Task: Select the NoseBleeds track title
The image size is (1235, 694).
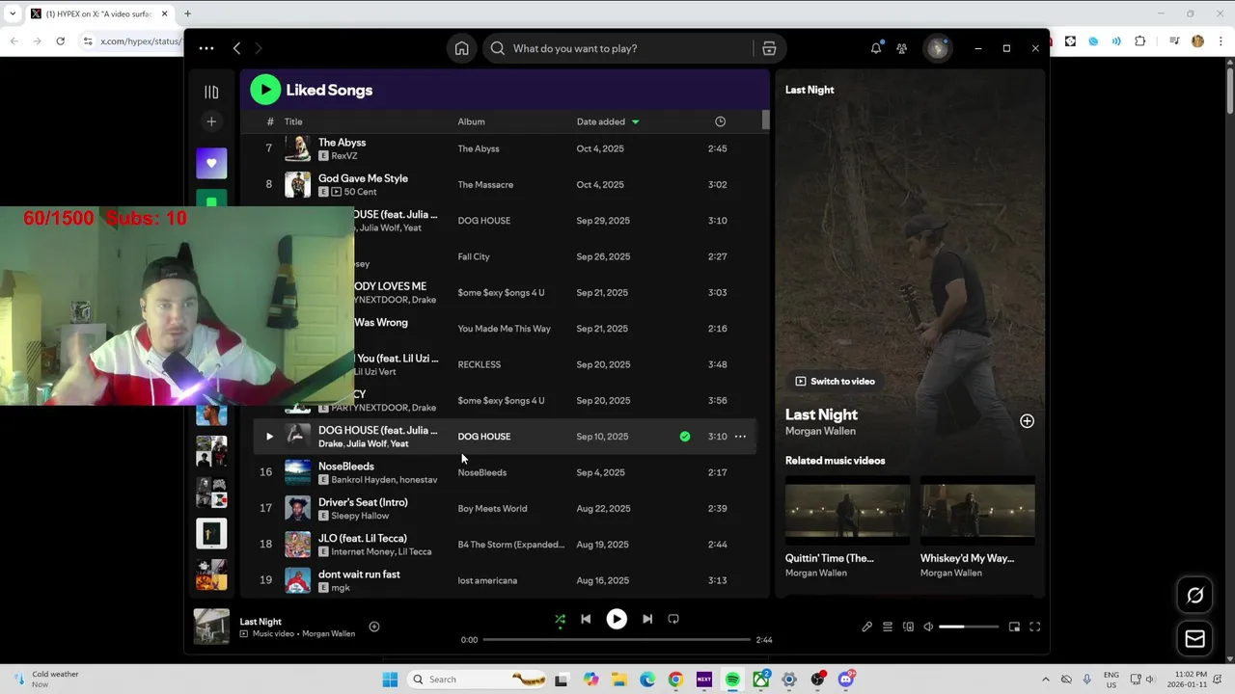Action: (346, 467)
